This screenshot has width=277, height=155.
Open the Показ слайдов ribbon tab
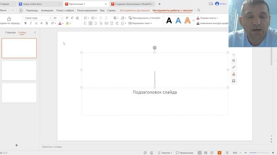[x=65, y=10]
